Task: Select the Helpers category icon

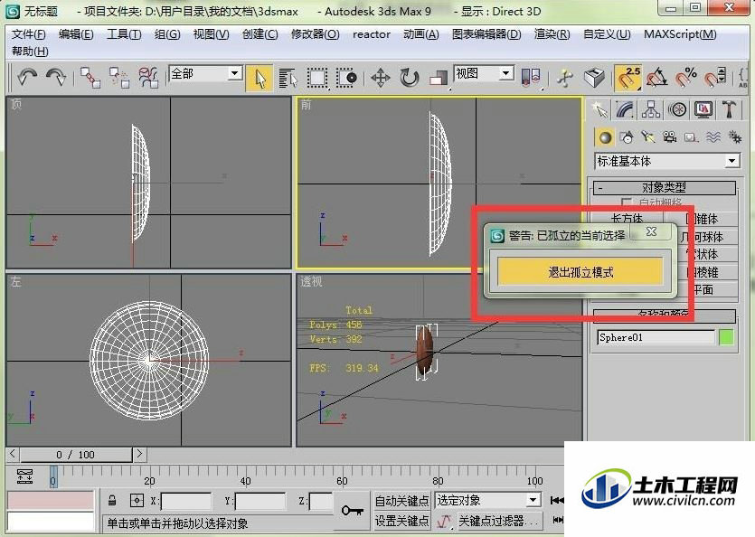Action: (692, 137)
